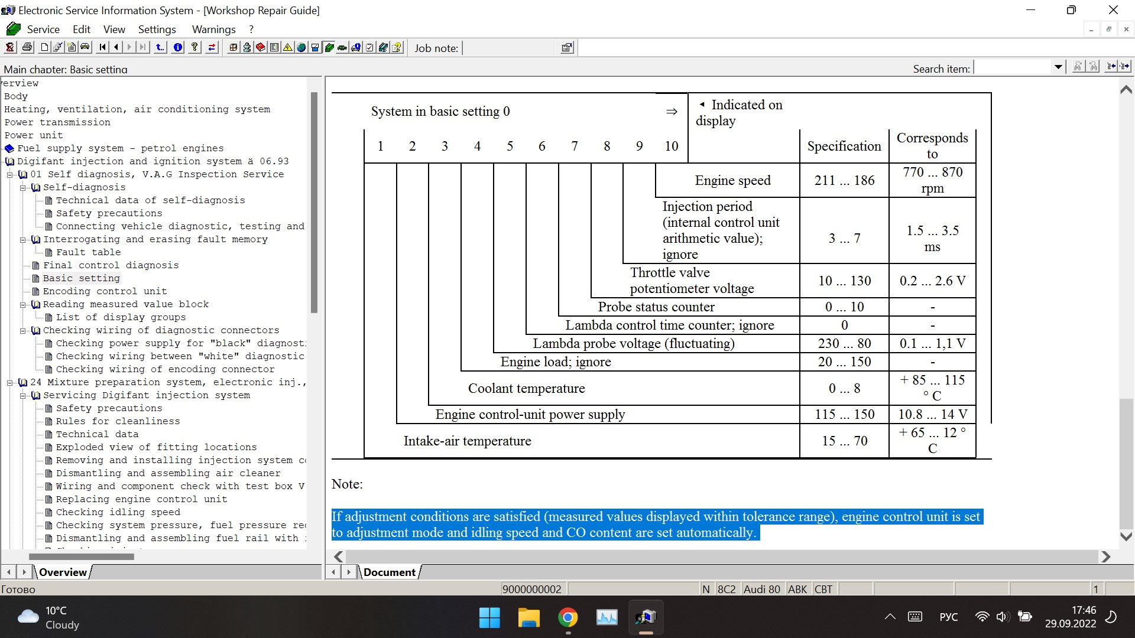
Task: Collapse Reading measured value block node
Action: [x=23, y=305]
